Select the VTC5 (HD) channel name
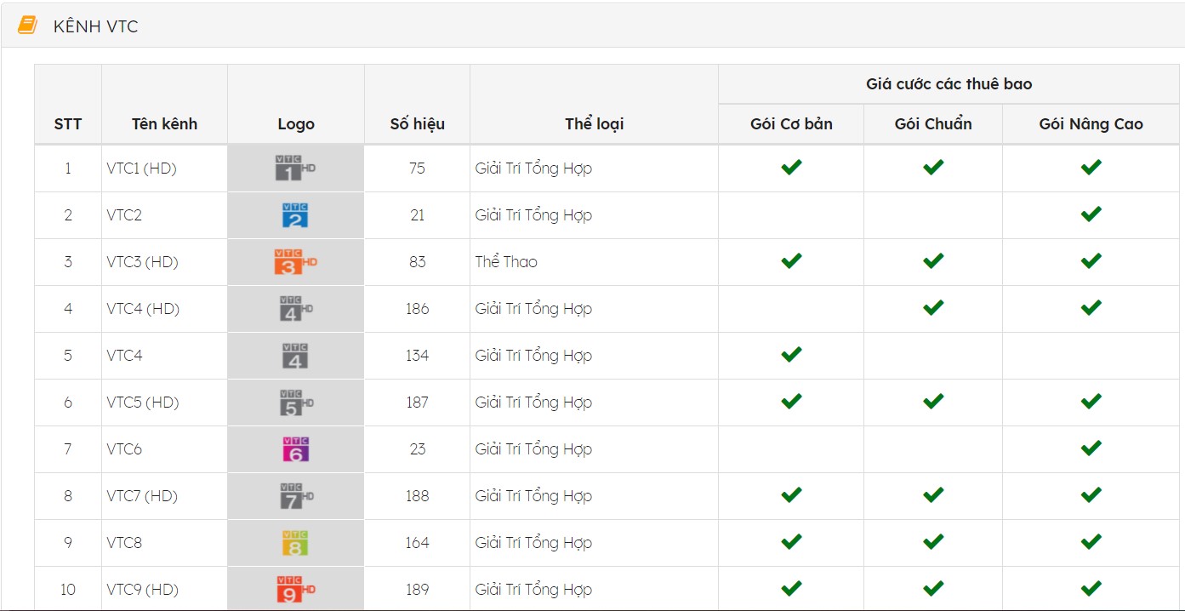The height and width of the screenshot is (611, 1185). tap(143, 403)
